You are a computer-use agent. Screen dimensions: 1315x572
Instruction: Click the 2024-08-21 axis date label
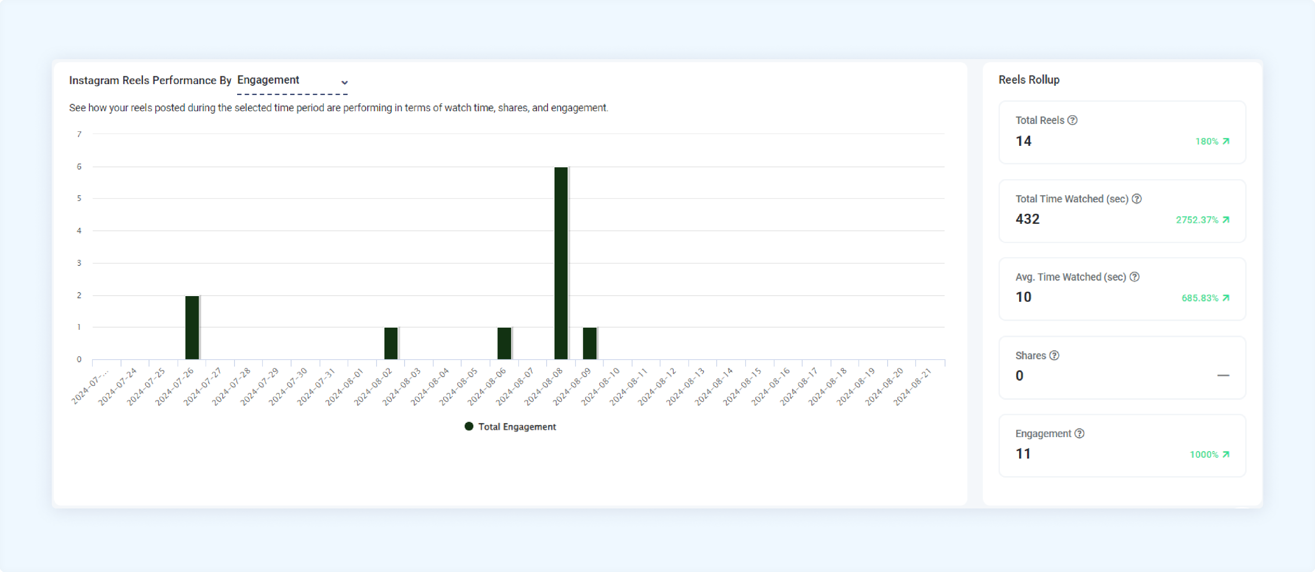coord(913,387)
